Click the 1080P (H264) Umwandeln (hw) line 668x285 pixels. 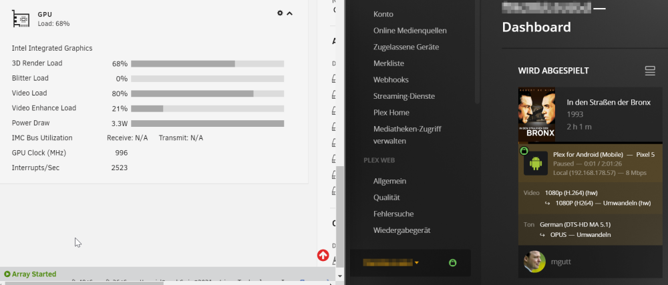coord(603,204)
